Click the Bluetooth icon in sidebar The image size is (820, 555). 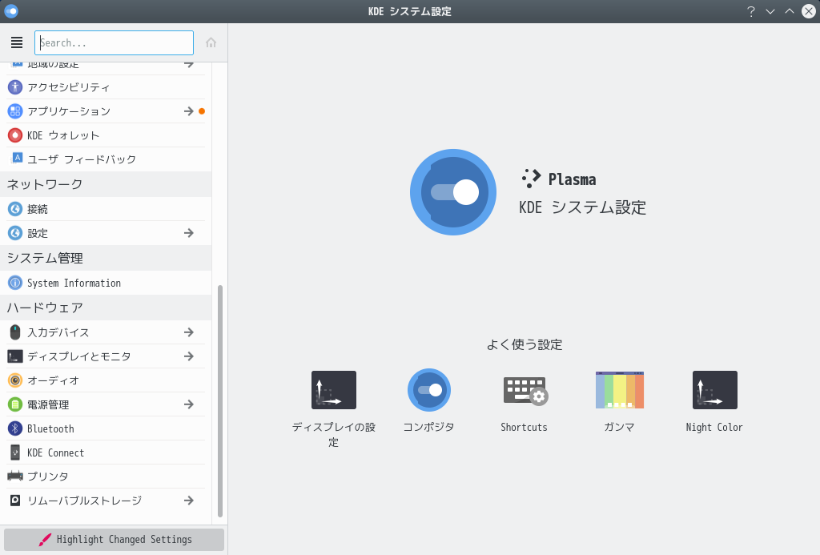click(x=15, y=428)
